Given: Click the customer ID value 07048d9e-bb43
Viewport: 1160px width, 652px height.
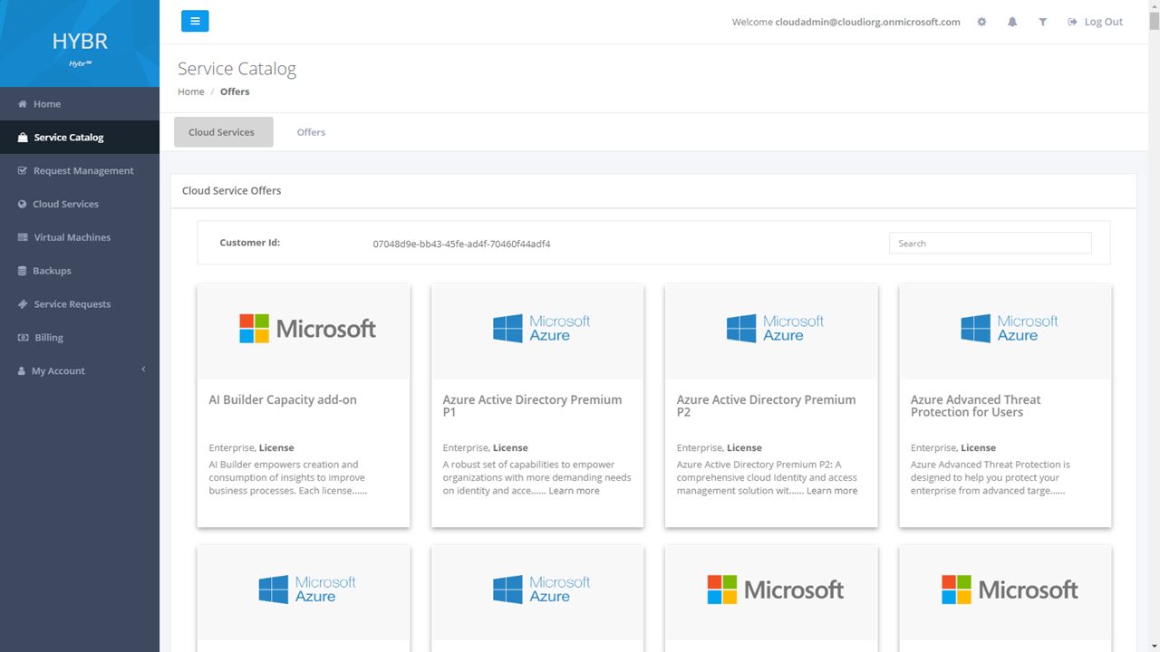Looking at the screenshot, I should 461,244.
